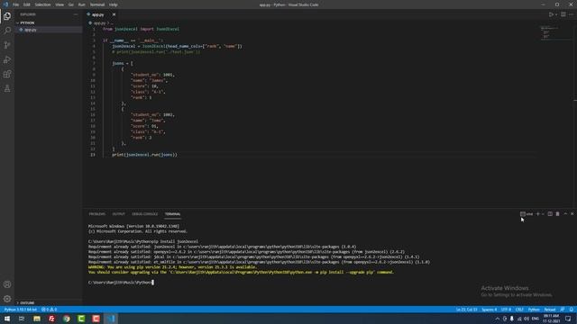Viewport: 577px width, 324px height.
Task: Open the Run and Debug view
Action: (7, 59)
